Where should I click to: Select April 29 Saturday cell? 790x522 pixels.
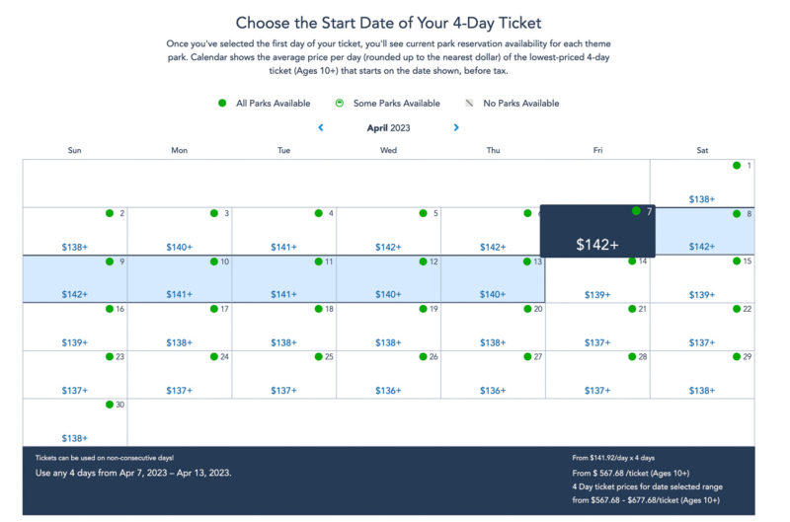click(702, 375)
